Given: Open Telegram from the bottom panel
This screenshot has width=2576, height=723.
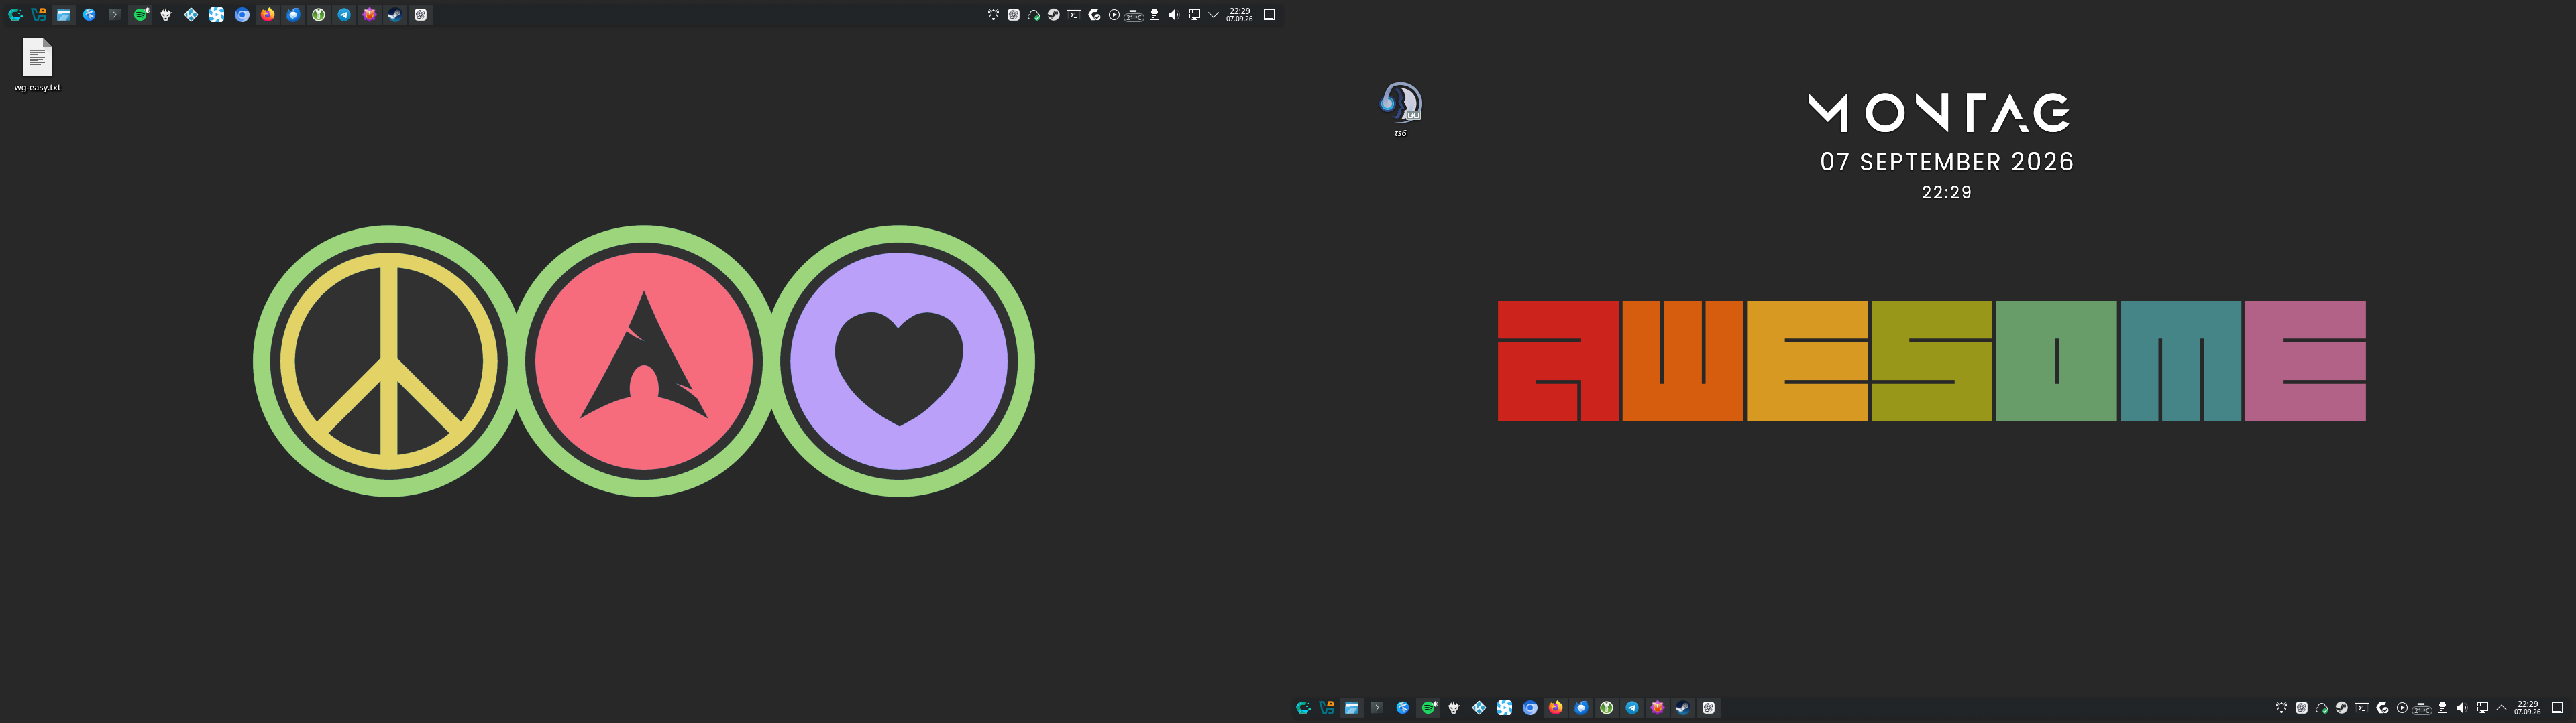Looking at the screenshot, I should tap(1633, 708).
